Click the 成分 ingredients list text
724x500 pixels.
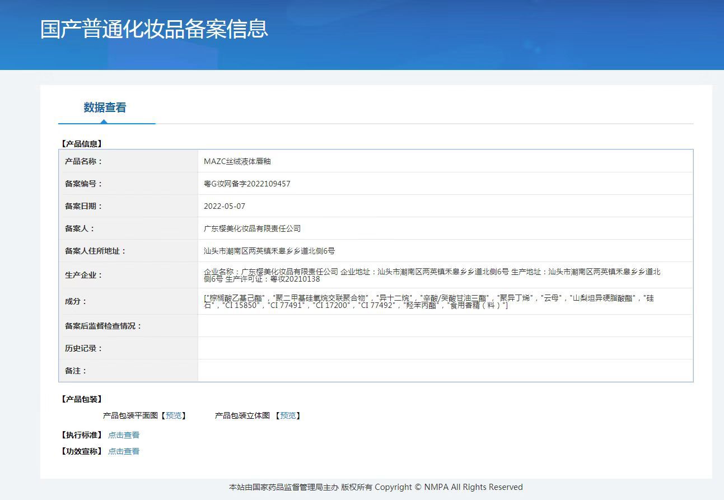tap(428, 302)
